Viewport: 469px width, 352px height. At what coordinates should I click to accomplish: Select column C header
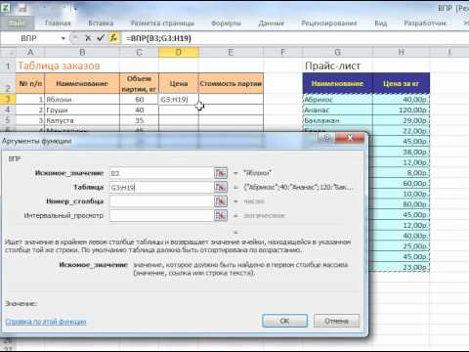pos(139,52)
